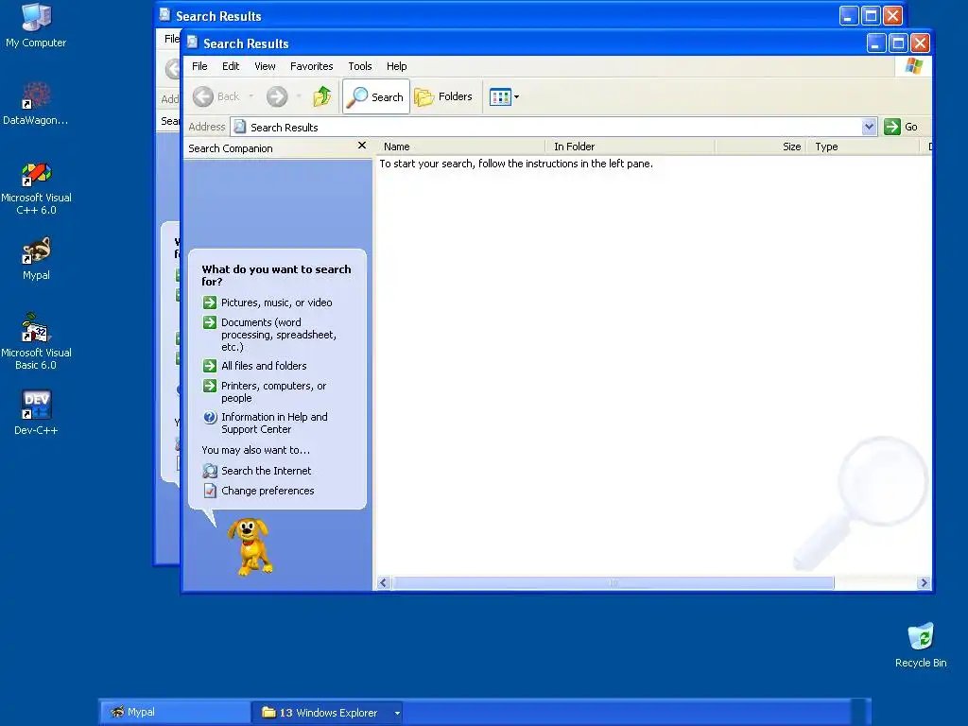Open the Edit menu

pyautogui.click(x=231, y=66)
